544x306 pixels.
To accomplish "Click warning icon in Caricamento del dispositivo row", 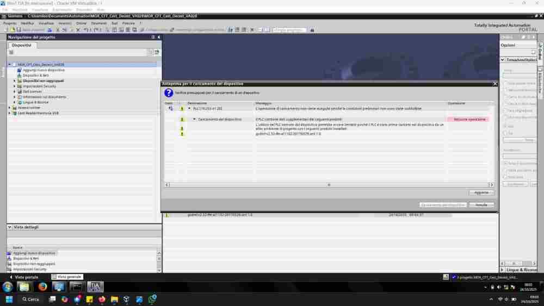I will click(x=182, y=119).
